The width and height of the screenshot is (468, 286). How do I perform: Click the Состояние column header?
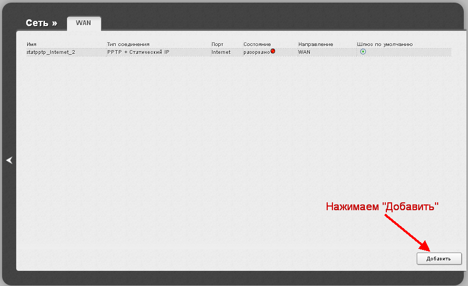257,44
